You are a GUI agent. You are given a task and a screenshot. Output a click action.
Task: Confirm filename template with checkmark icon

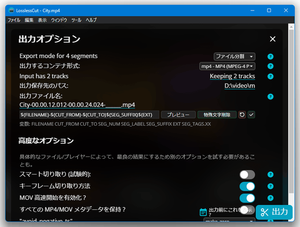coord(251,115)
